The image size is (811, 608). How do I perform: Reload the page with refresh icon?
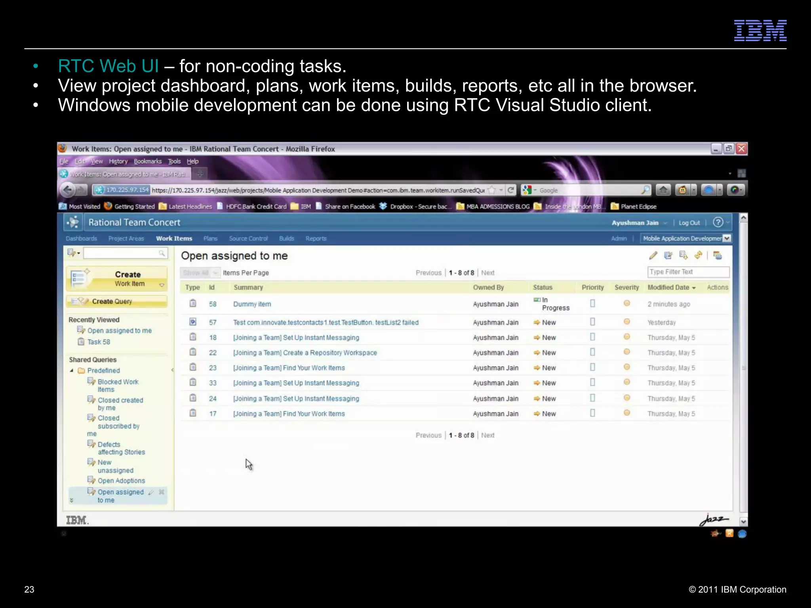(511, 190)
